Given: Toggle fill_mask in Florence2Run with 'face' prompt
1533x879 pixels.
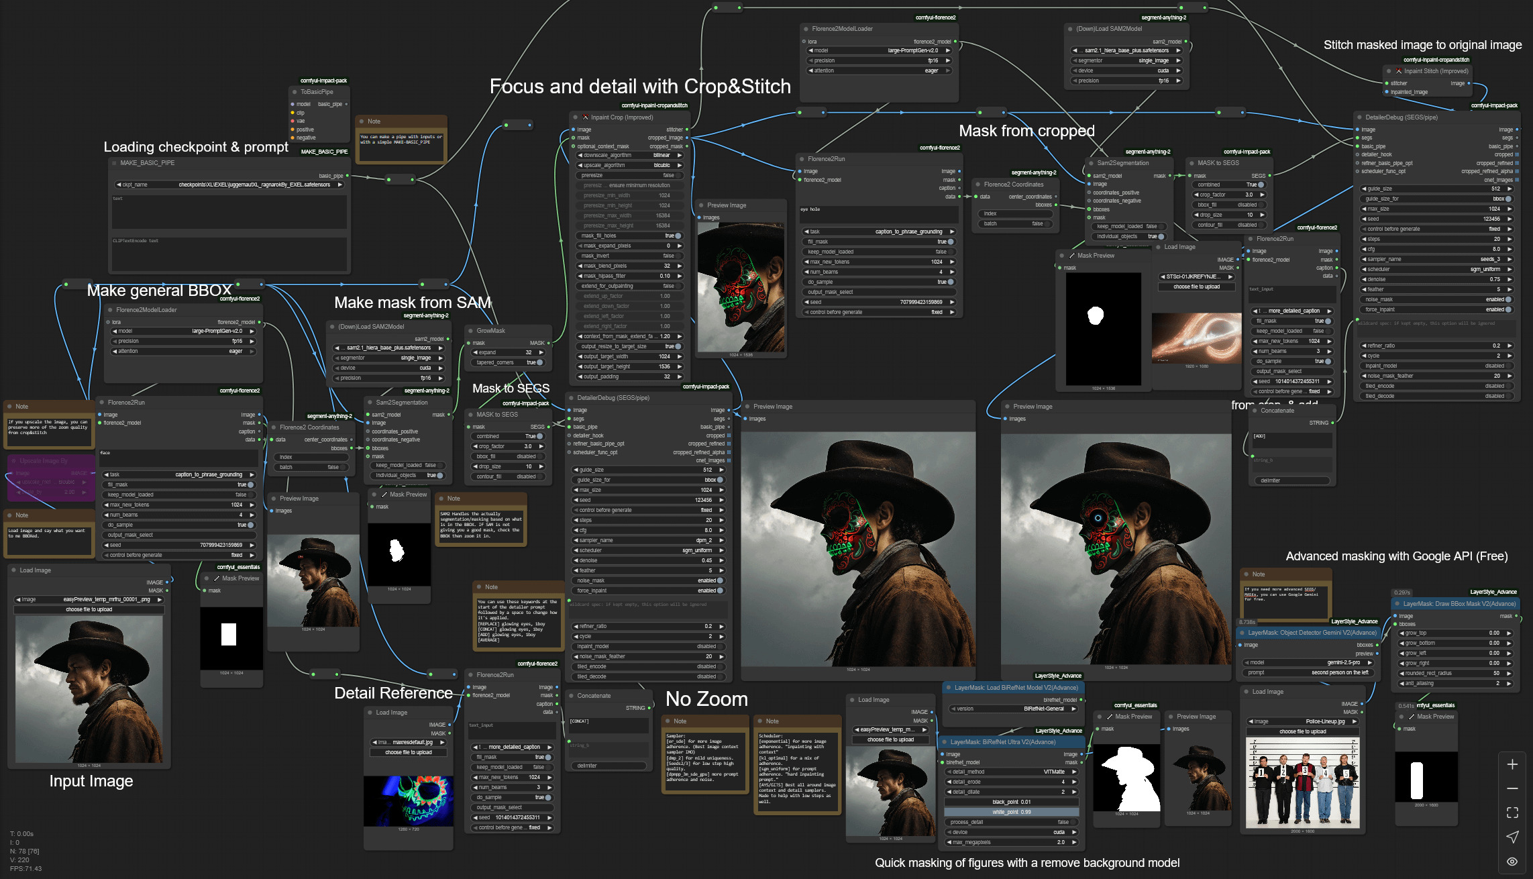Looking at the screenshot, I should tap(180, 484).
